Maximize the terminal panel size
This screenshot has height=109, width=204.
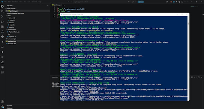click(199, 77)
